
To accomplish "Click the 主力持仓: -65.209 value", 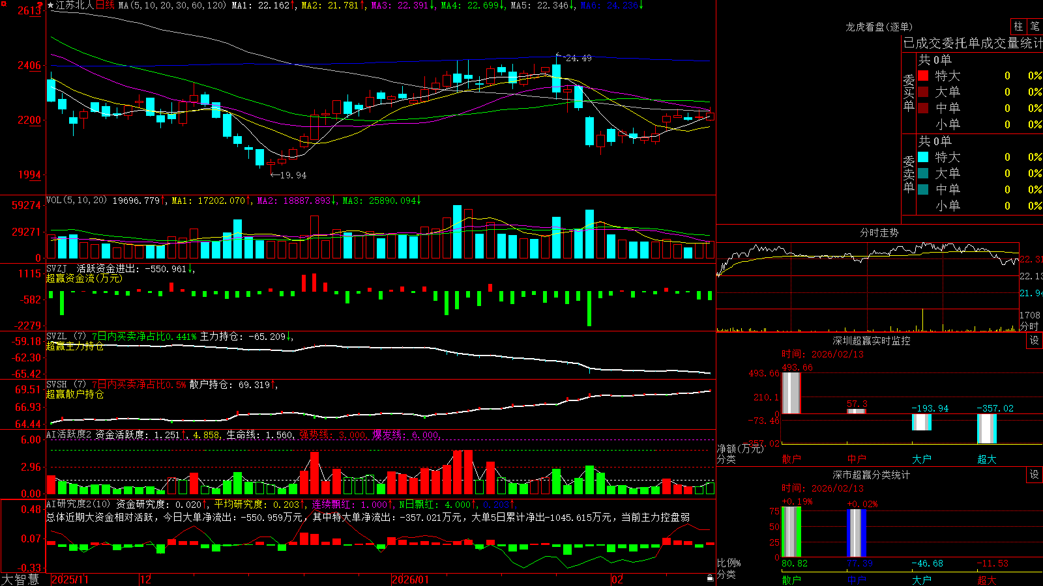I will point(246,337).
